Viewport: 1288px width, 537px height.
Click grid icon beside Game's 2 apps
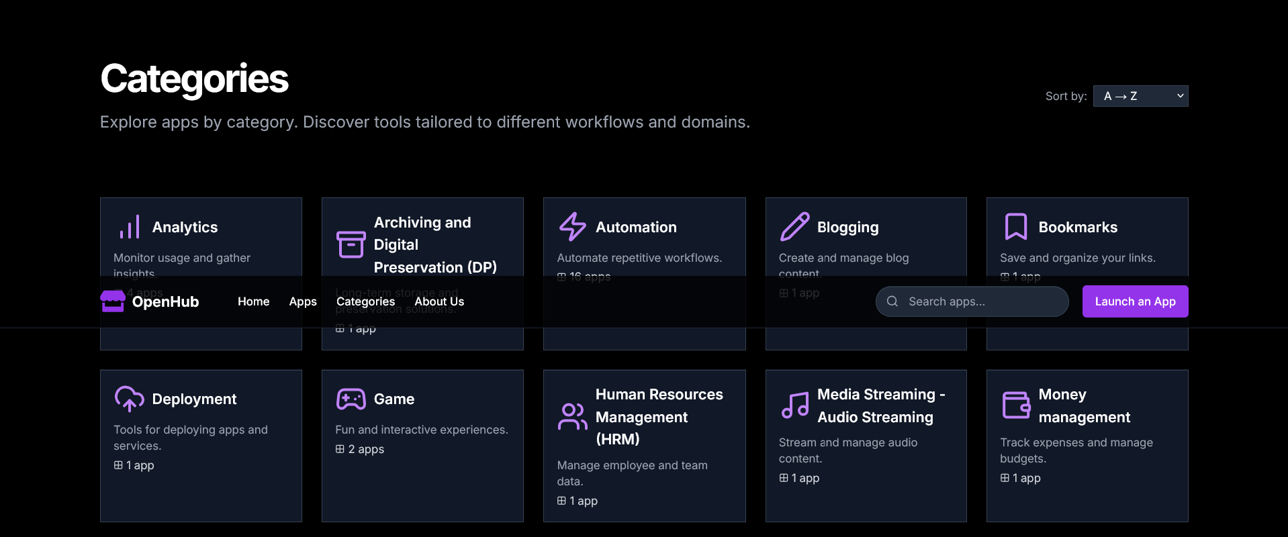point(340,449)
